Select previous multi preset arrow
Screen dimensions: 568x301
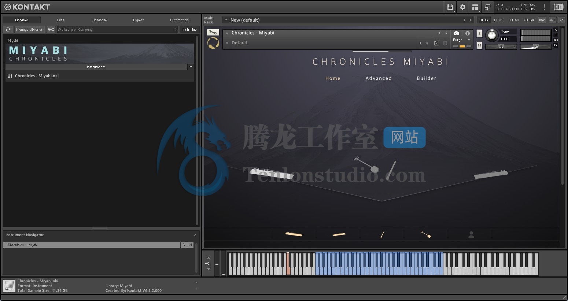tap(464, 20)
